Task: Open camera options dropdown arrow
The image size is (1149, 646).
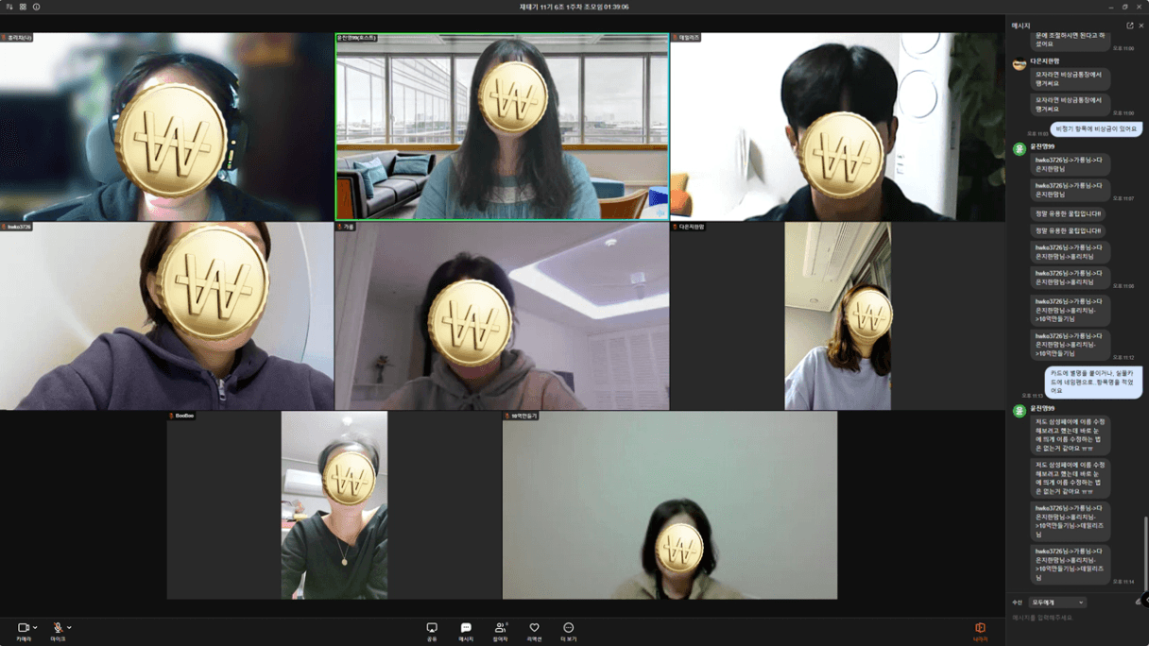Action: pos(35,627)
